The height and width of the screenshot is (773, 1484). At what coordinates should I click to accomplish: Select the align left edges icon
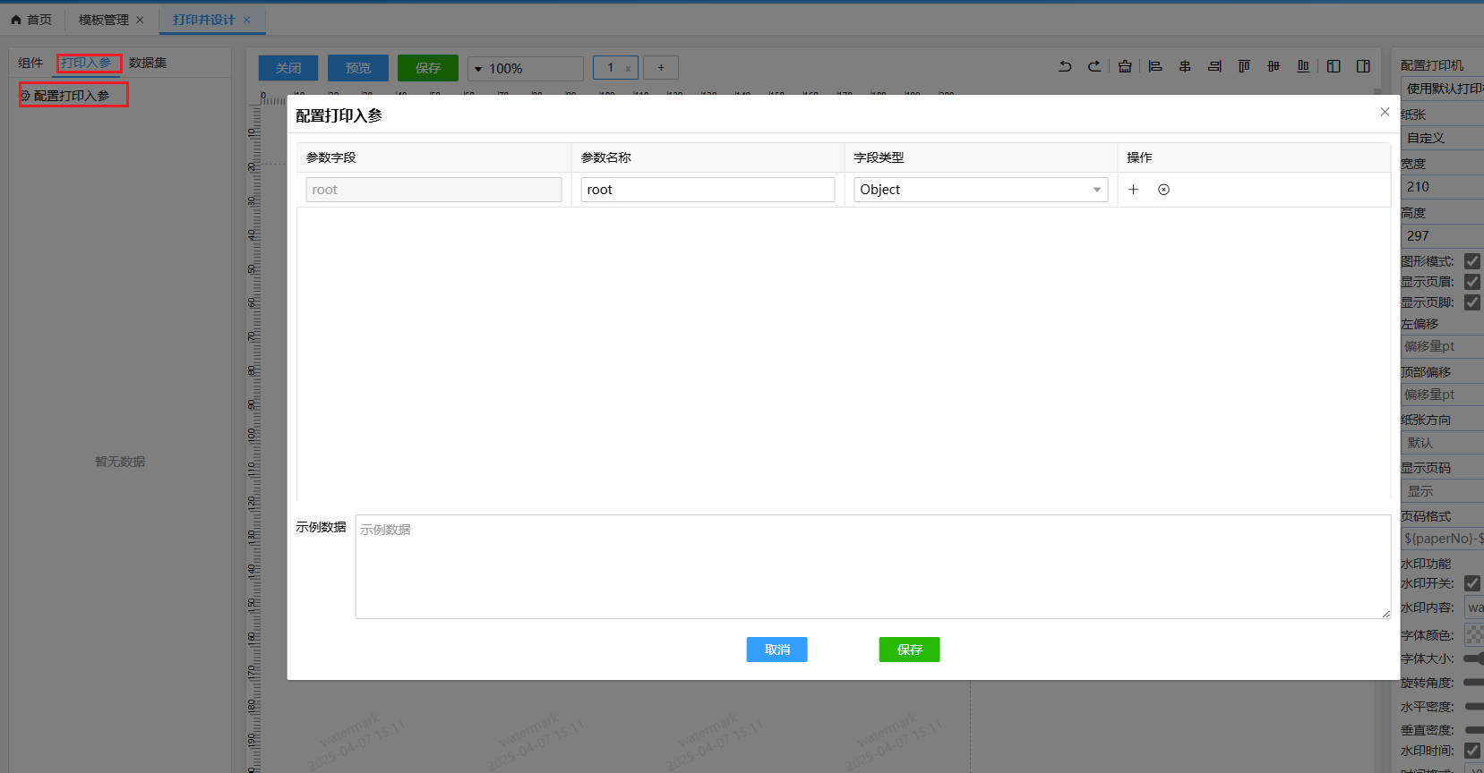pyautogui.click(x=1155, y=66)
